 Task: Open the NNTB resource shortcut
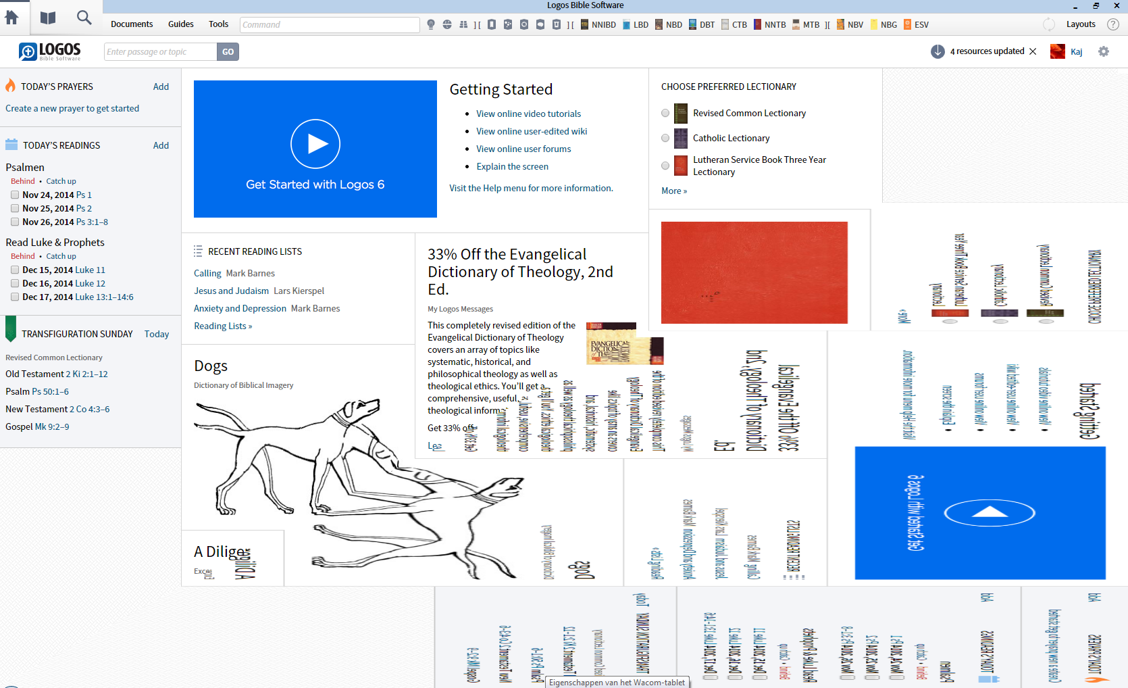pos(770,24)
